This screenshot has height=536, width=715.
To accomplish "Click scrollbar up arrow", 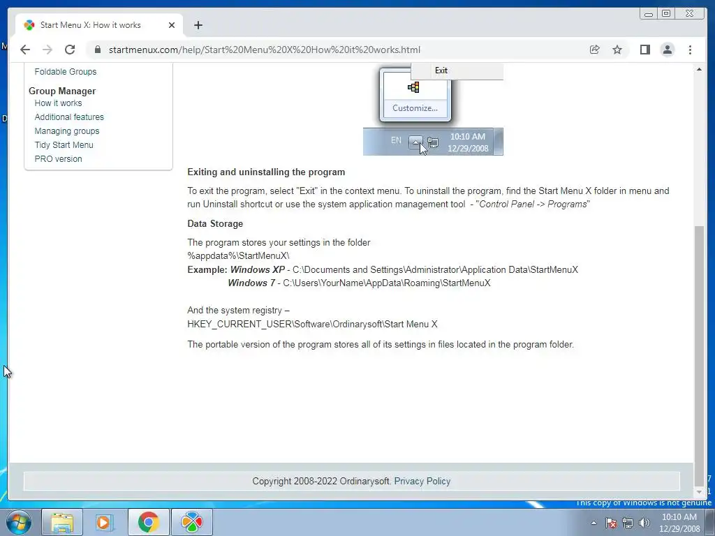I will pyautogui.click(x=699, y=69).
